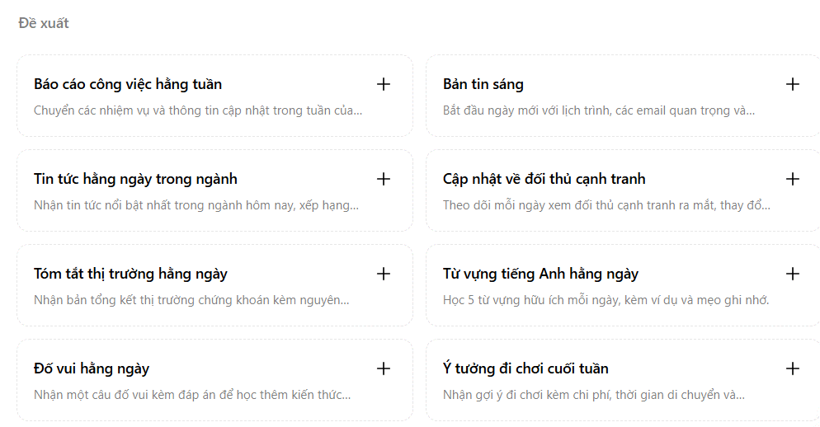Open the Báo cáo công việc hằng tuần title
Image resolution: width=820 pixels, height=427 pixels.
click(x=128, y=84)
